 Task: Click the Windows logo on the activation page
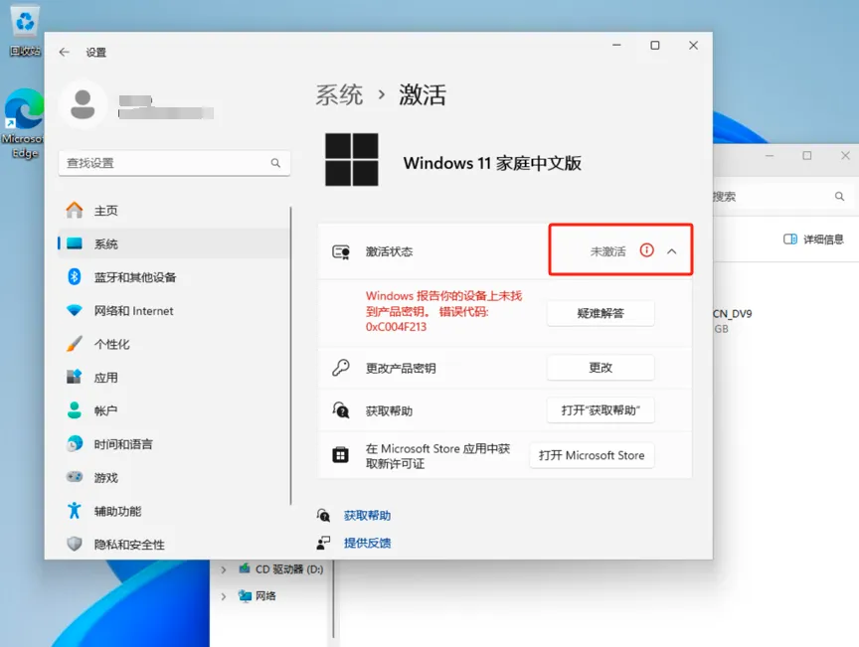tap(352, 159)
